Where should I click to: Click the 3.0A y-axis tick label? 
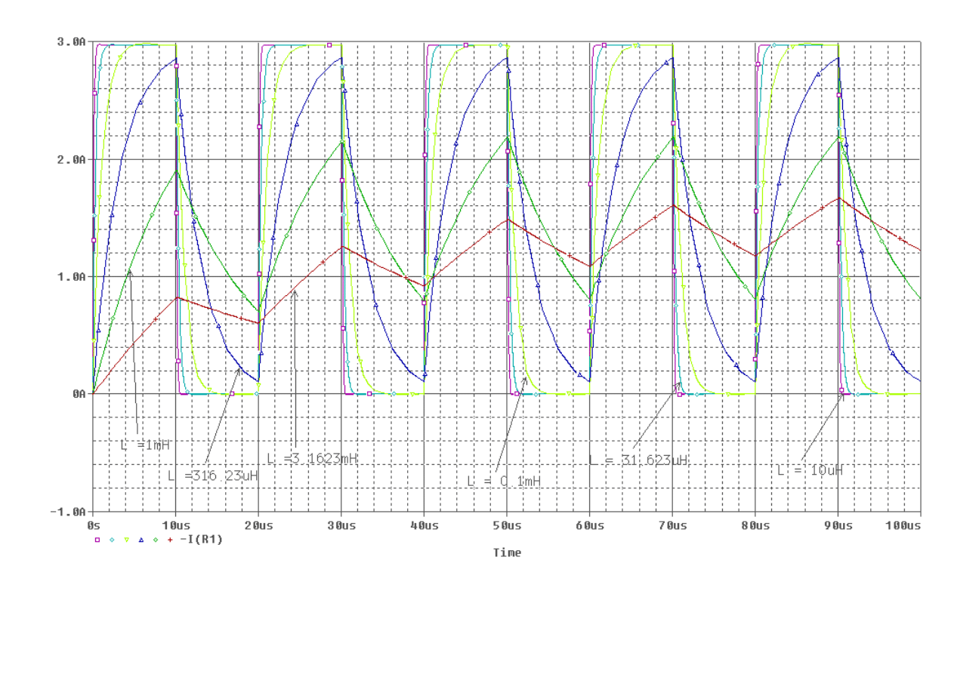tap(73, 43)
